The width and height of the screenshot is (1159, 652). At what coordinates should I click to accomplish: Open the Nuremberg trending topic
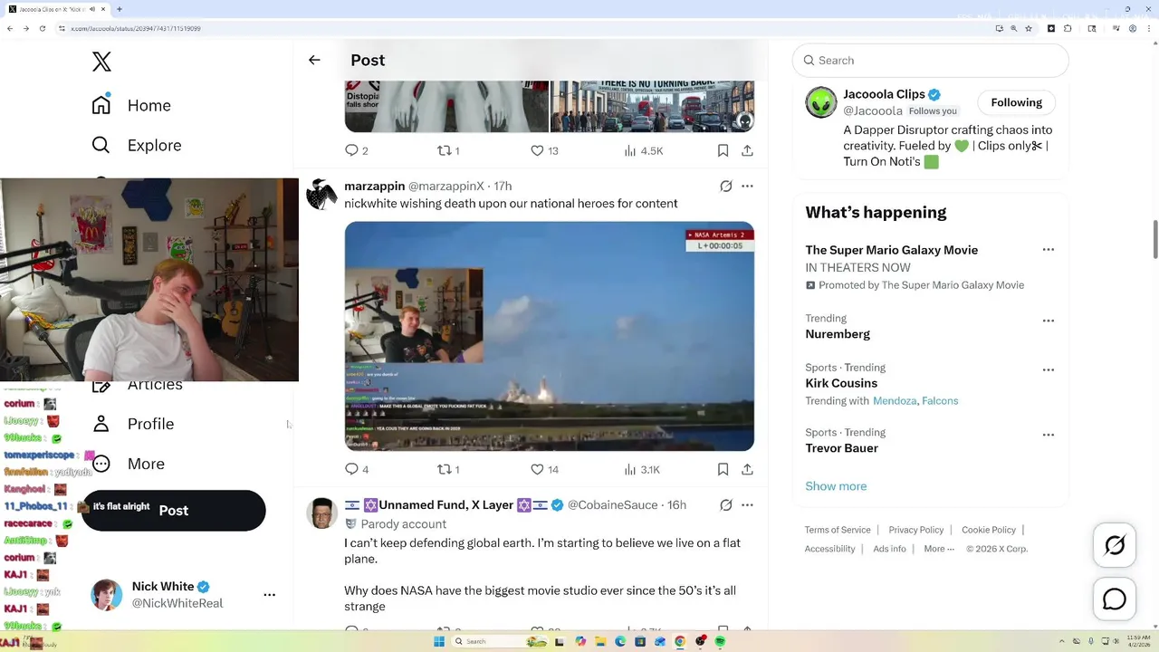[x=838, y=334]
